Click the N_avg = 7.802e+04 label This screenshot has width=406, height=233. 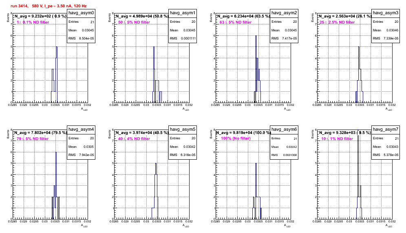pos(40,133)
